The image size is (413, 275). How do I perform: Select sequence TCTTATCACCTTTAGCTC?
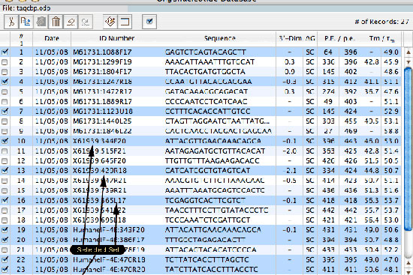[x=206, y=260]
